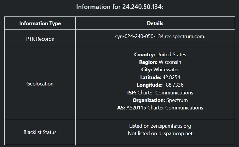The image size is (239, 147).
Task: Click the Whitewater city value
Action: pos(166,70)
